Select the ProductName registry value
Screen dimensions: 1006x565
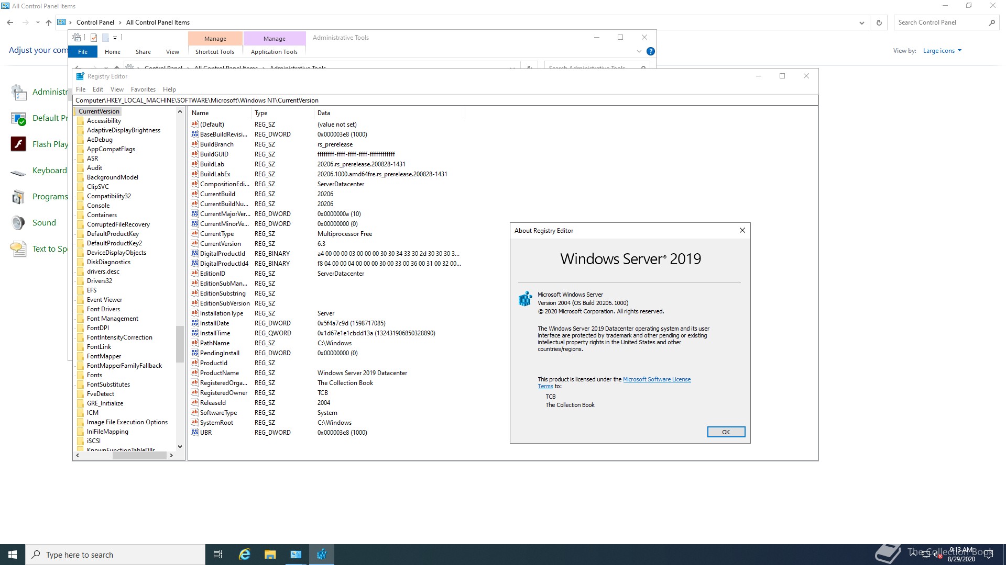point(220,373)
